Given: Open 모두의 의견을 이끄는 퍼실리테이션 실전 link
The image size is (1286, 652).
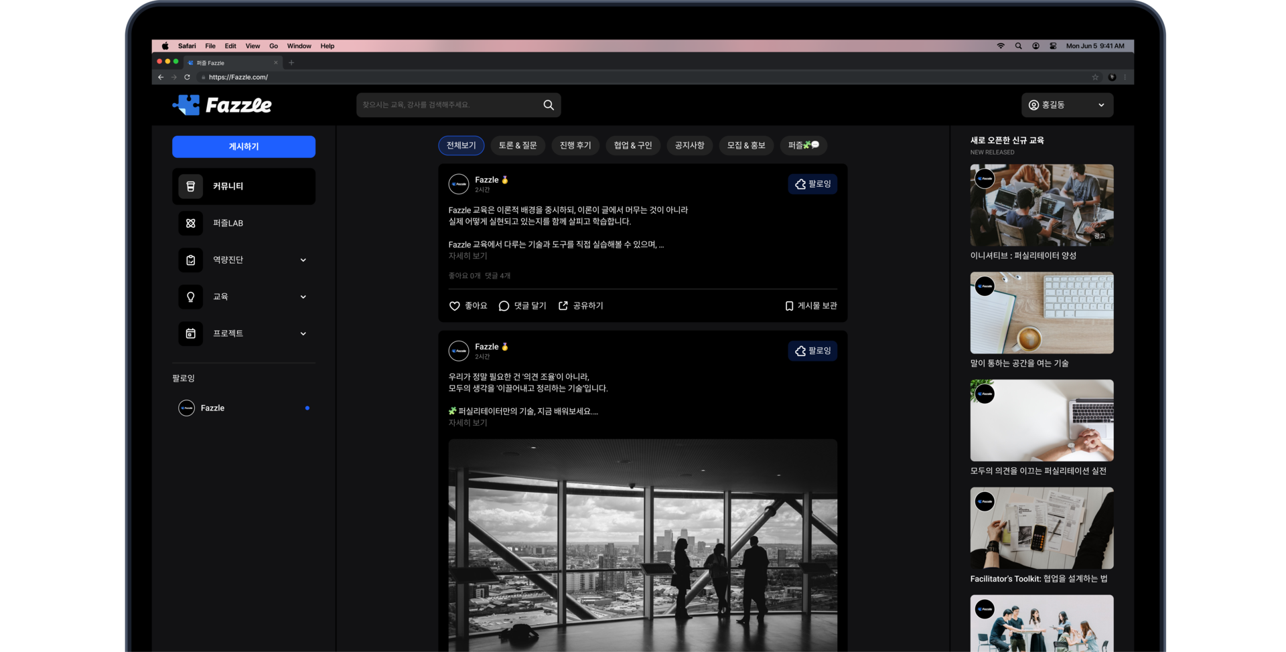Looking at the screenshot, I should 1038,471.
